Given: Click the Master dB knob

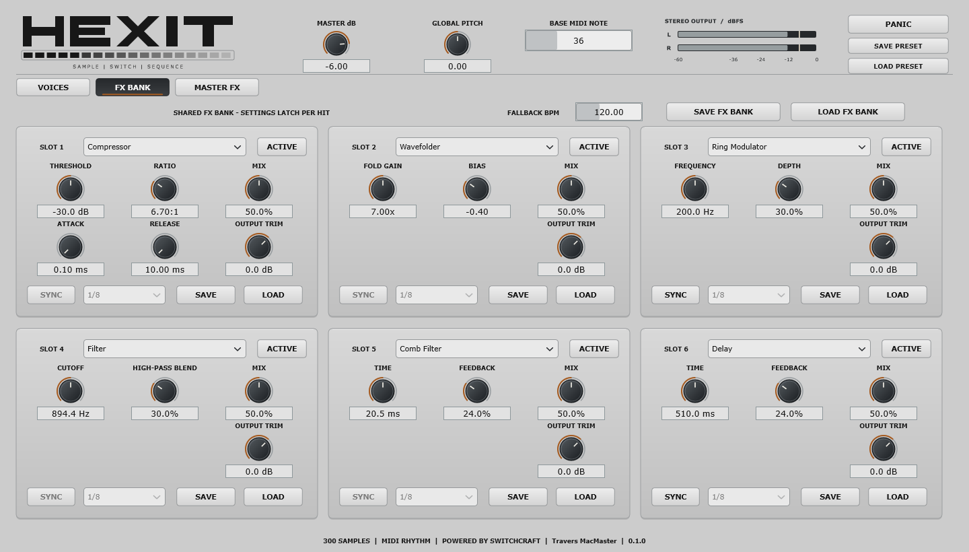Looking at the screenshot, I should (336, 44).
